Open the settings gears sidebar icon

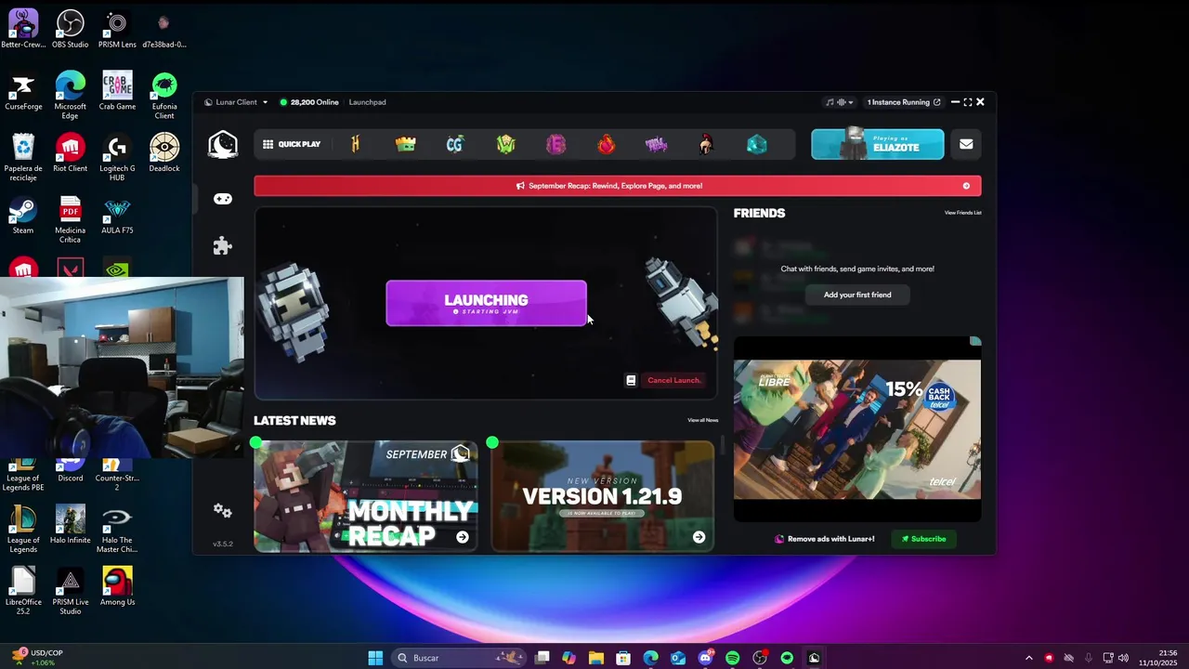[x=222, y=510]
